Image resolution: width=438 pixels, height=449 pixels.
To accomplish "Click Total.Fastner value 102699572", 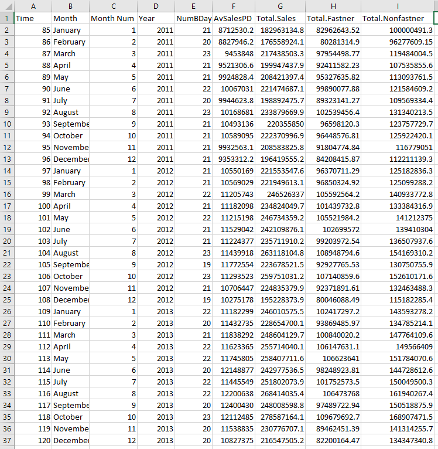I will pos(333,229).
